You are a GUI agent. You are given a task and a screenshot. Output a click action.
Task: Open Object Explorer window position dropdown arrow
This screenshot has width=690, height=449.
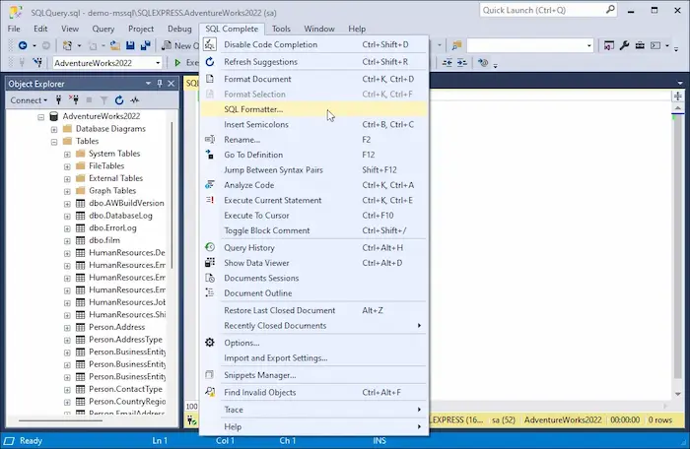pos(148,84)
